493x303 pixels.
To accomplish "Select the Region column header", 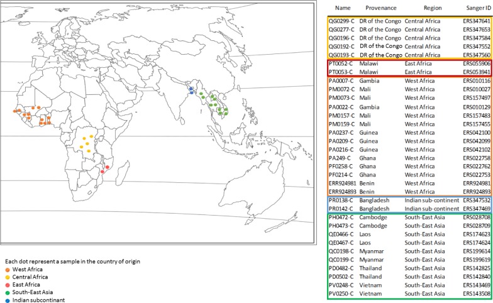I will (433, 8).
